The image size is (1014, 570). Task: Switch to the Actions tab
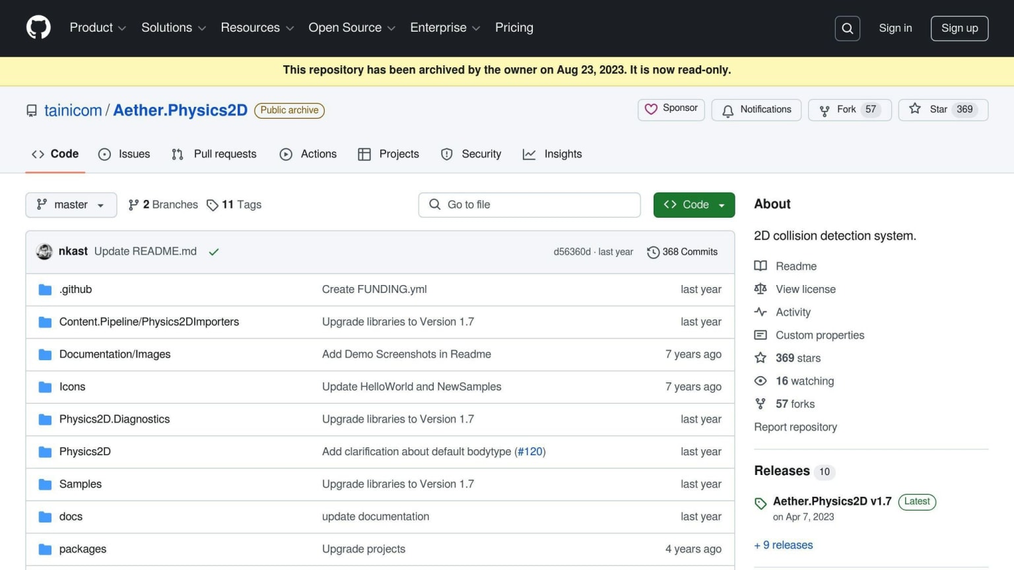pyautogui.click(x=308, y=154)
